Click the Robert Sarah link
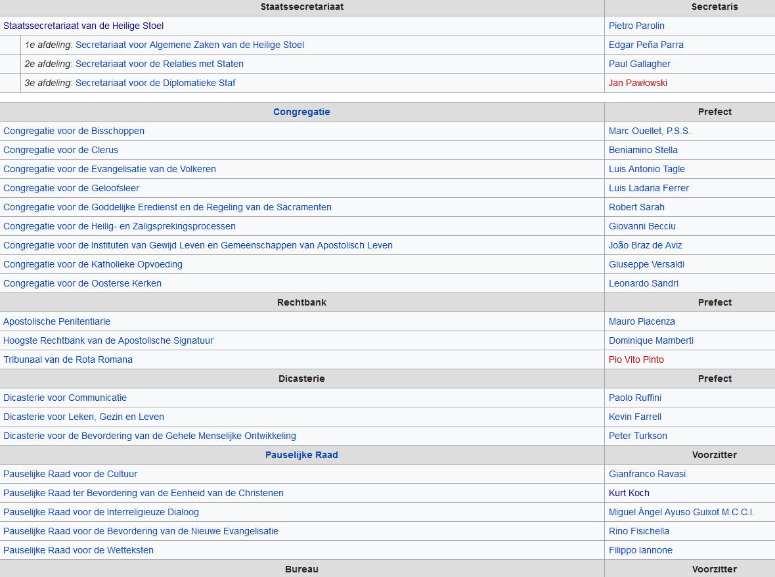 click(x=636, y=207)
